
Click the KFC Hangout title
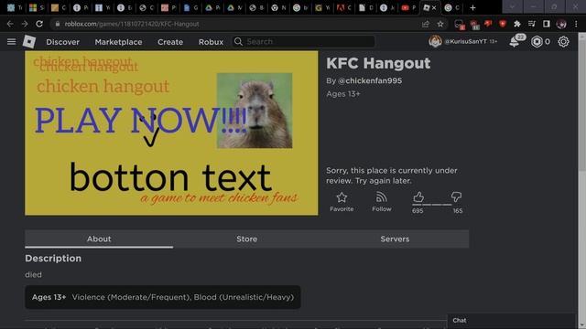(x=378, y=63)
